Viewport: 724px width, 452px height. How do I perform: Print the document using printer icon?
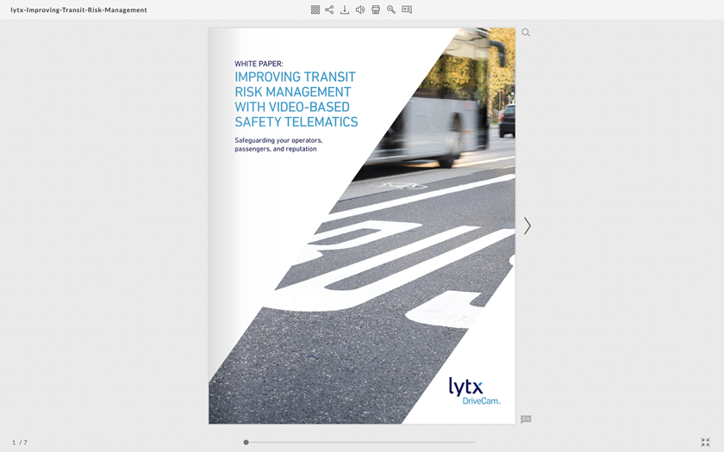(376, 9)
